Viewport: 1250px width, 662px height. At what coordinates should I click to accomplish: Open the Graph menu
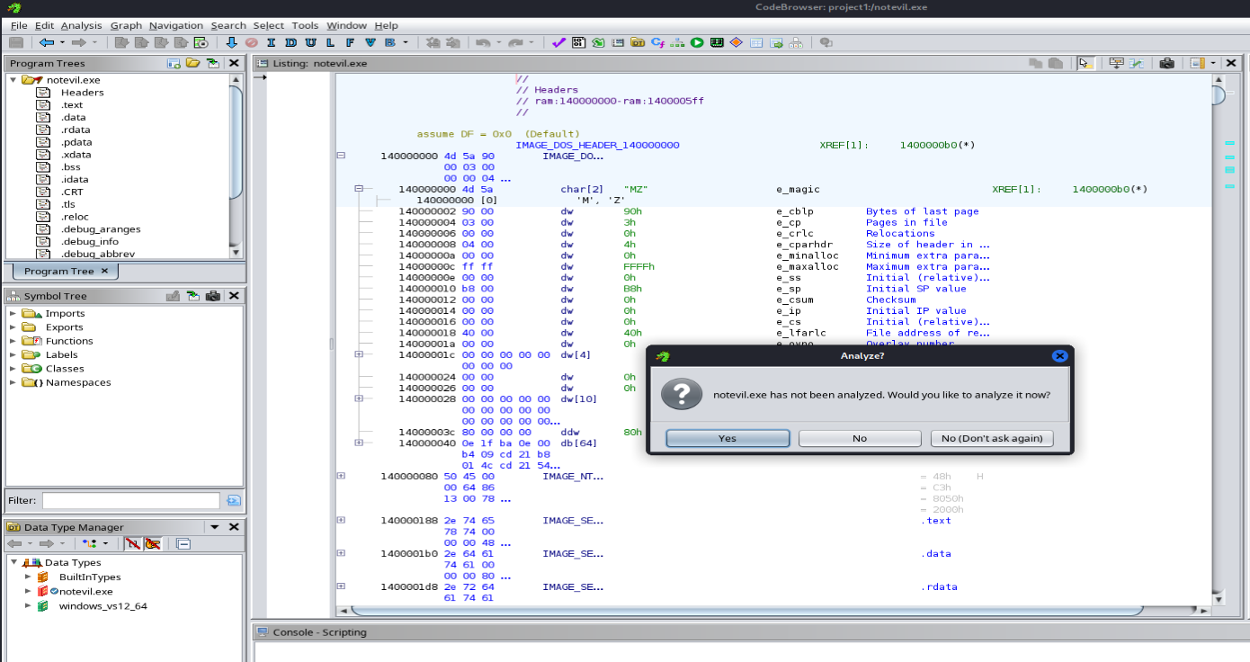[126, 25]
